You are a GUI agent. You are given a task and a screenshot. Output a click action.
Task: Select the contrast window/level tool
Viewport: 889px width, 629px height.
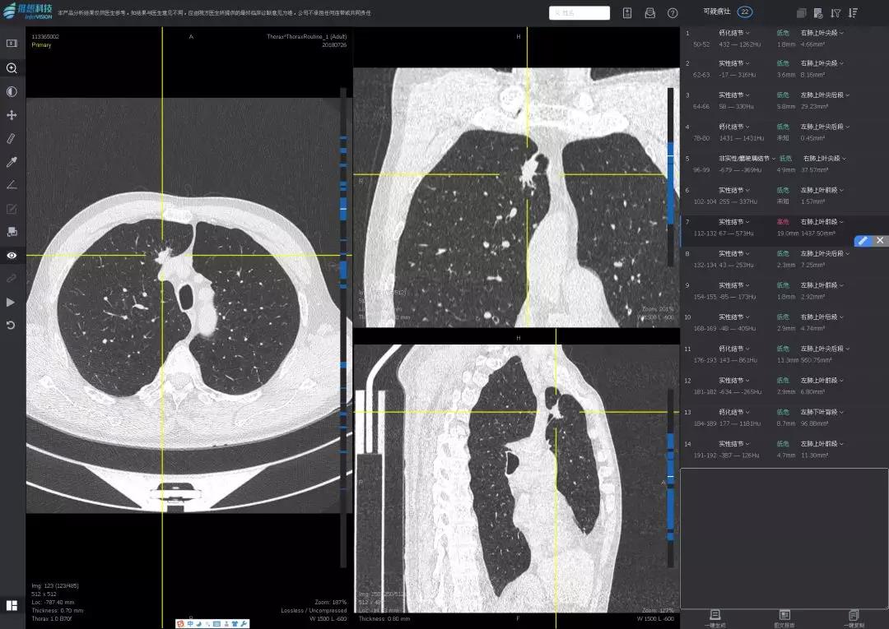click(x=12, y=91)
